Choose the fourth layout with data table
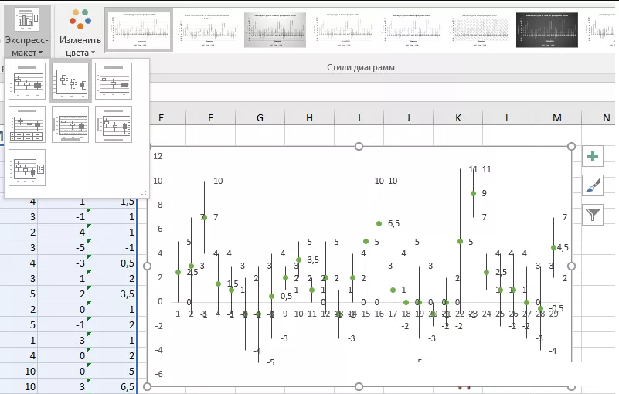 tap(27, 124)
